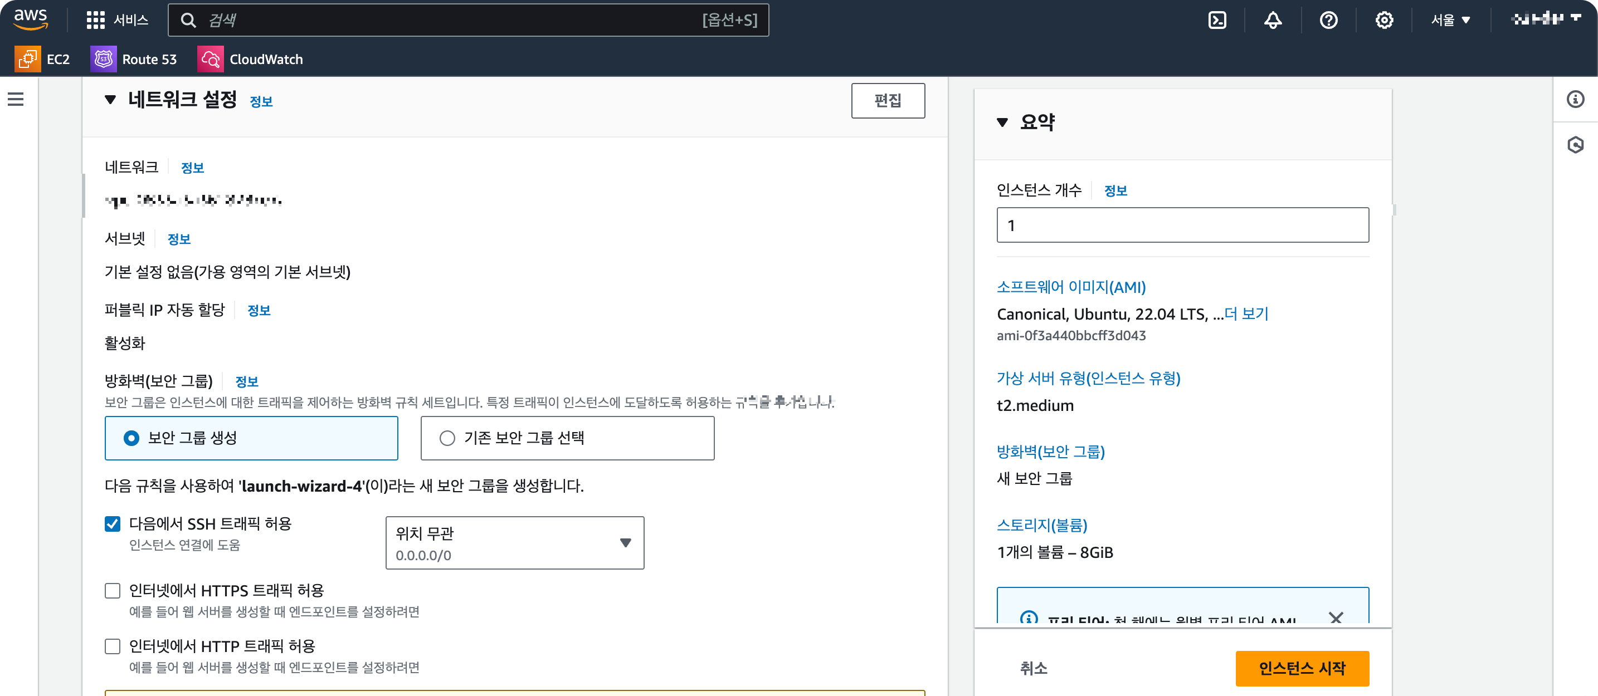Image resolution: width=1598 pixels, height=696 pixels.
Task: Enable HTTPS traffic from internet checkbox
Action: [113, 591]
